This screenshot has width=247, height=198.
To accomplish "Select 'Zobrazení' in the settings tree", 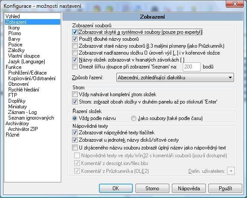I will 33,22.
